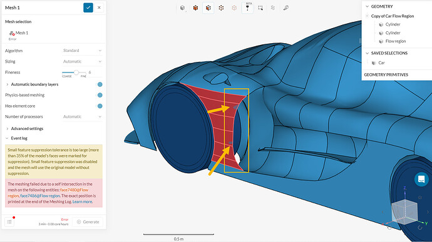The width and height of the screenshot is (432, 242).
Task: Click the first Cylinder geometry icon
Action: (x=381, y=24)
